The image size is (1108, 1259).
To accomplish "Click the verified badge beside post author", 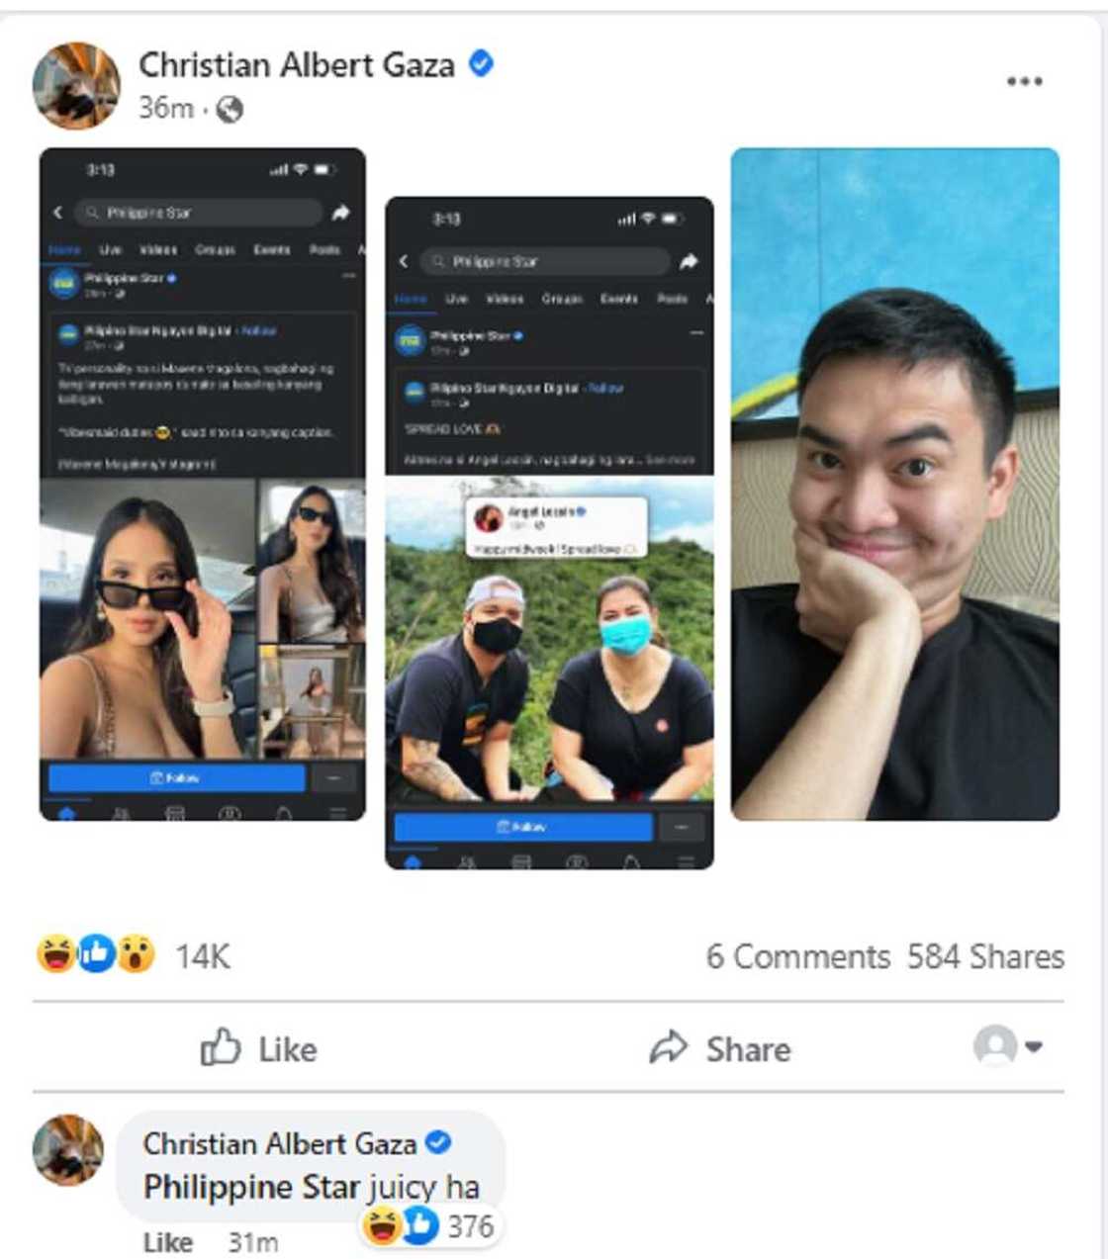I will point(481,65).
